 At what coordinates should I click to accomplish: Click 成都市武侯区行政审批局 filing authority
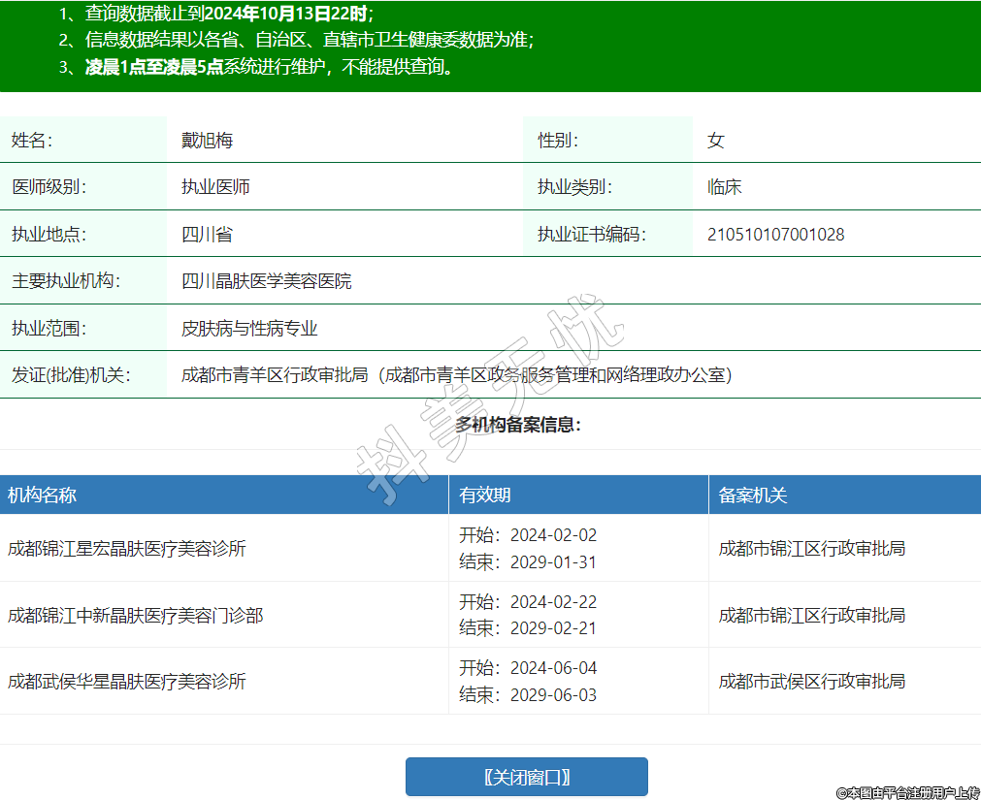click(811, 682)
